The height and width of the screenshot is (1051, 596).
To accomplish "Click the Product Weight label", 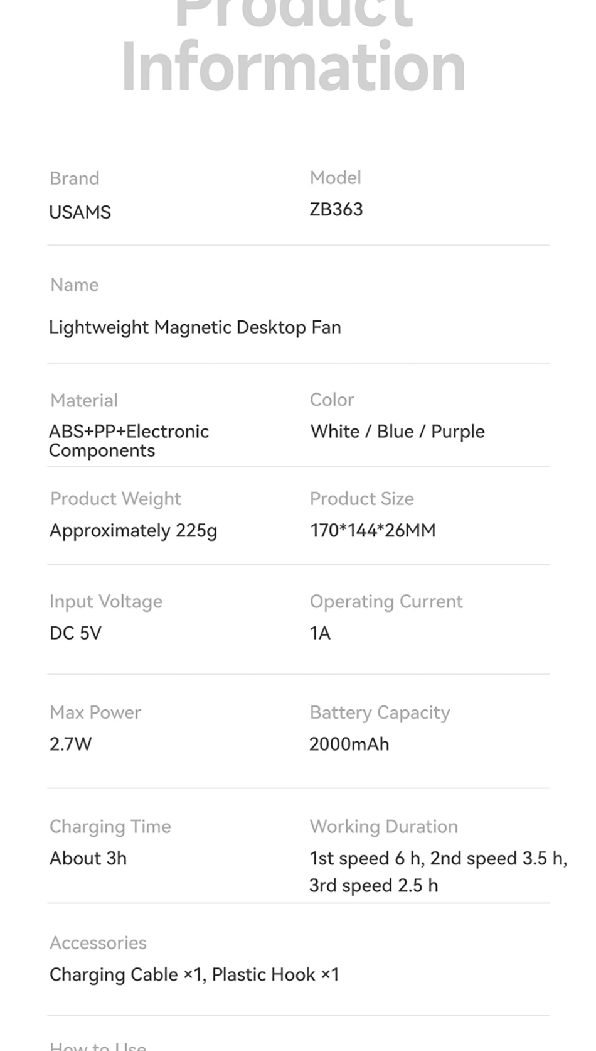I will [x=115, y=499].
